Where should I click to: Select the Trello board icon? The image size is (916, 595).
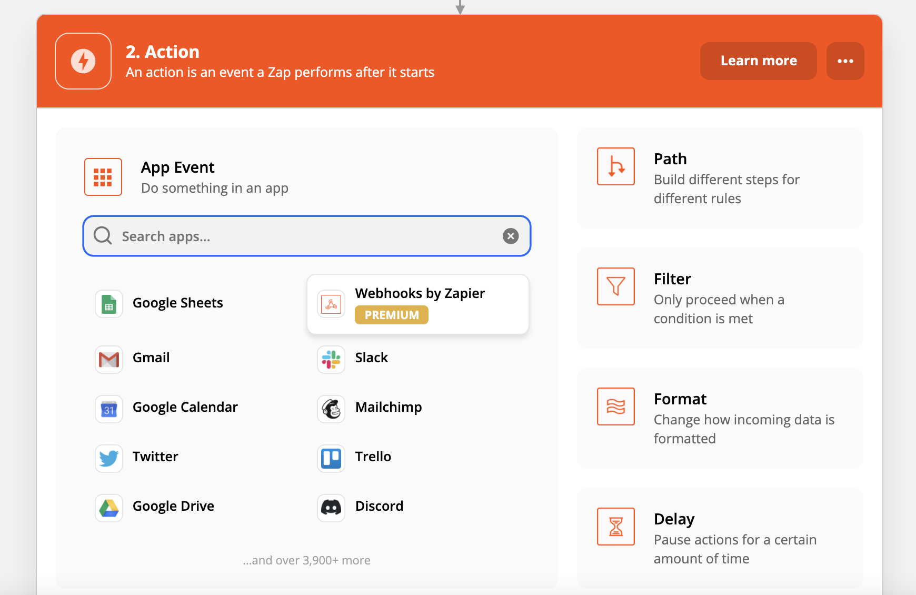(x=331, y=459)
